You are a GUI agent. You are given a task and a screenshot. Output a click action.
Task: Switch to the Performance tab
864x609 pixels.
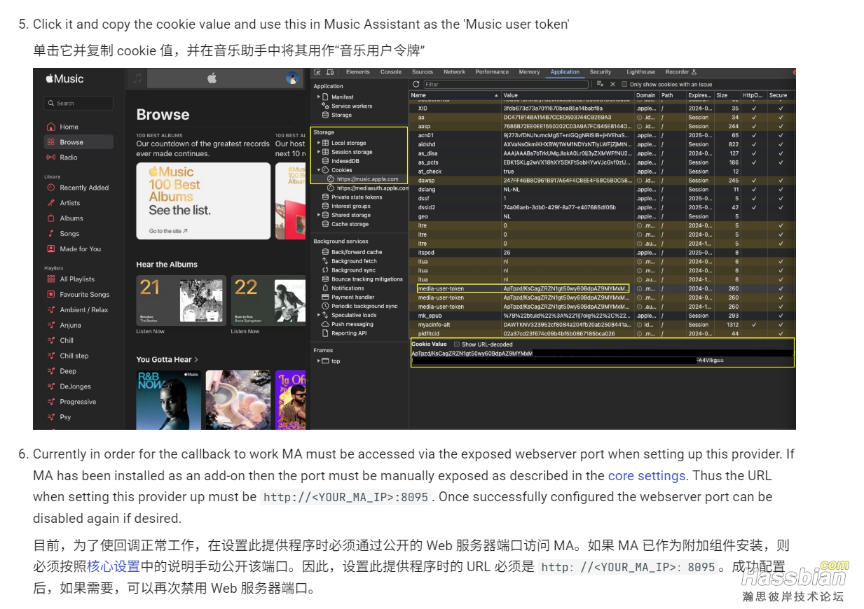coord(492,72)
